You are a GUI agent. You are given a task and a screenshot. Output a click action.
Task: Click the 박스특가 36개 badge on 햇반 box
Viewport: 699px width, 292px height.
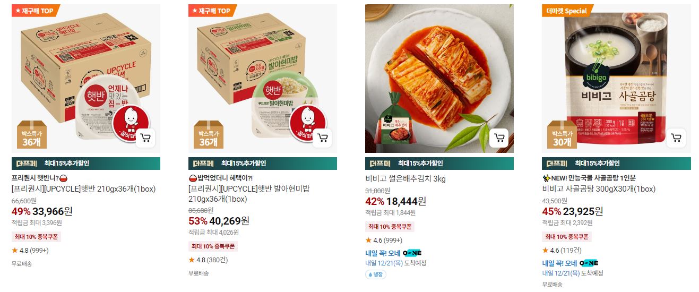(31, 135)
